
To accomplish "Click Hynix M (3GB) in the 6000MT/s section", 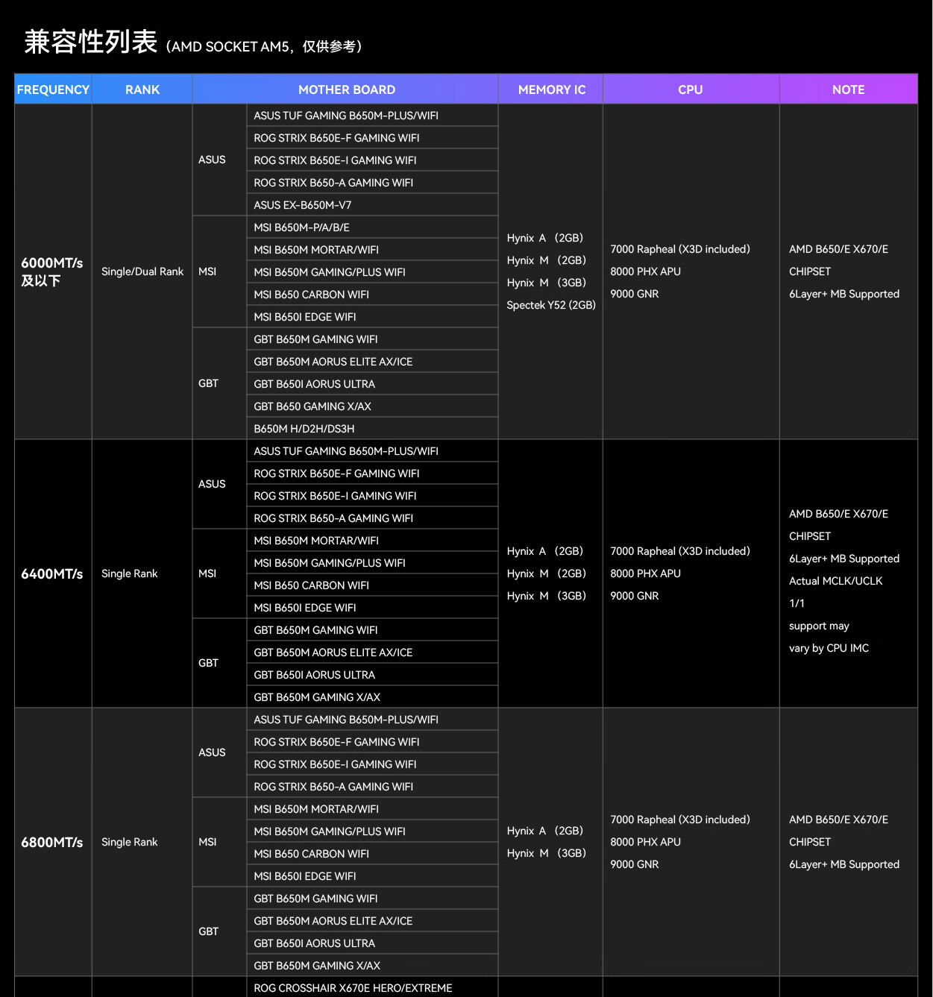I will click(547, 283).
